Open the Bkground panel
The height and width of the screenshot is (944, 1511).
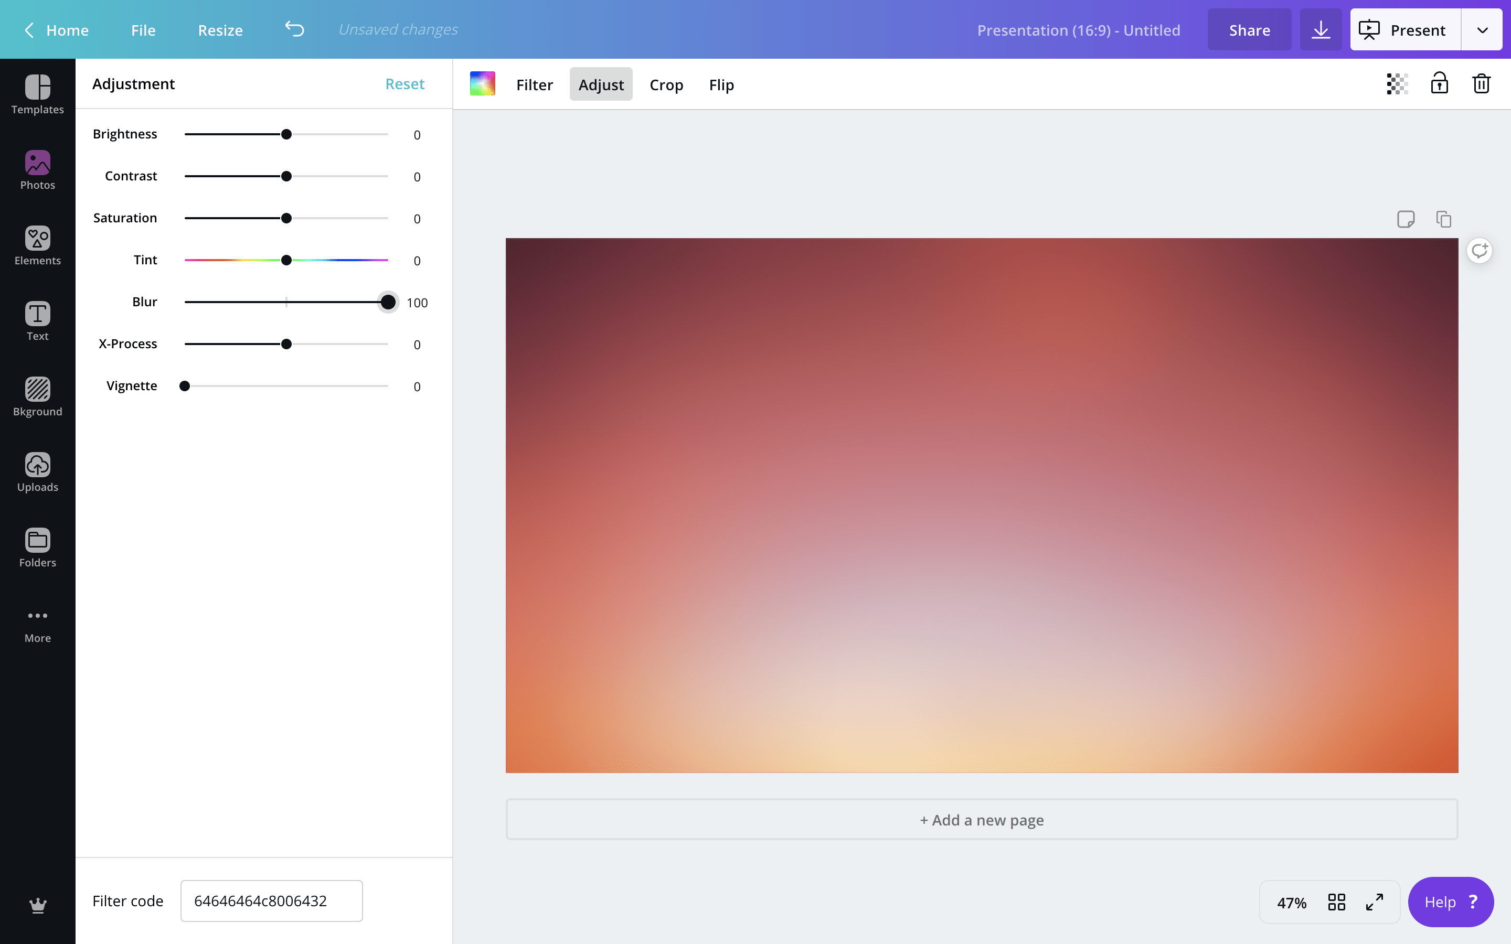(37, 396)
